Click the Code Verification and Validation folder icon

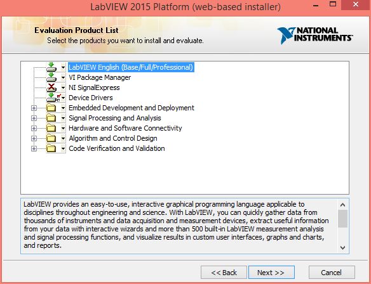pos(51,148)
